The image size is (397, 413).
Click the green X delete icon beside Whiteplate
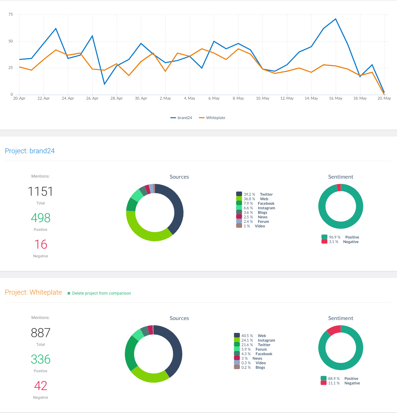pos(69,293)
